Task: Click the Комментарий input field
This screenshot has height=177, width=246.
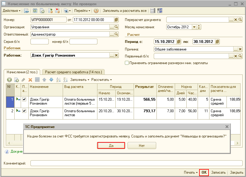Action: (136, 163)
